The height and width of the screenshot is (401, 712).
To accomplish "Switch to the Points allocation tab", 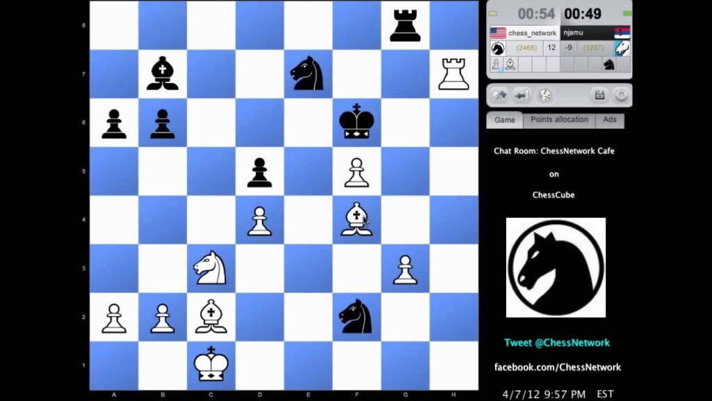I will pos(559,120).
